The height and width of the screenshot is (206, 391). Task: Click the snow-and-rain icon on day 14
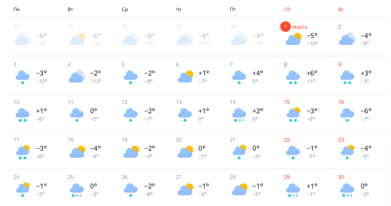(239, 115)
